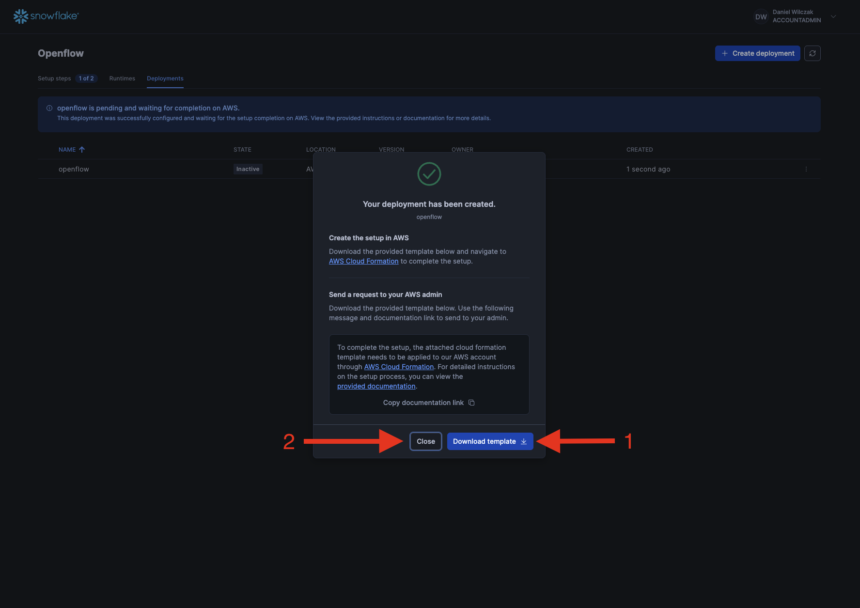The height and width of the screenshot is (608, 860).
Task: Click Copy documentation link text
Action: [423, 403]
